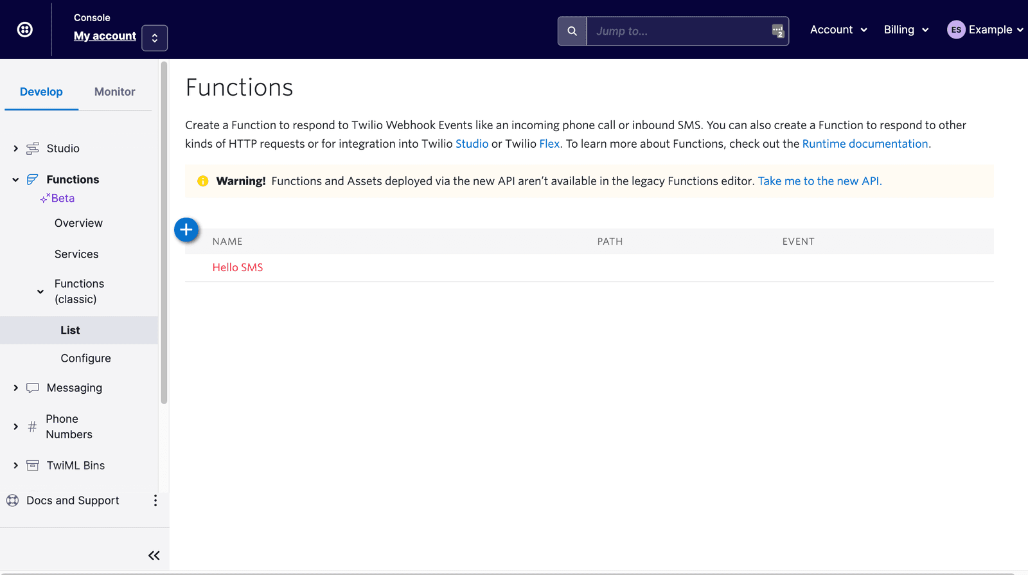The height and width of the screenshot is (575, 1028).
Task: Expand the Messaging section chevron
Action: [x=15, y=388]
